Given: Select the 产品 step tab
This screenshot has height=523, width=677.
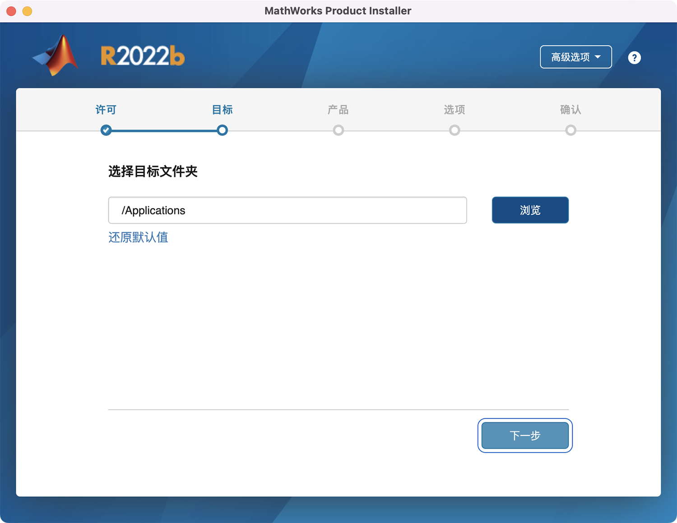Looking at the screenshot, I should [x=338, y=110].
